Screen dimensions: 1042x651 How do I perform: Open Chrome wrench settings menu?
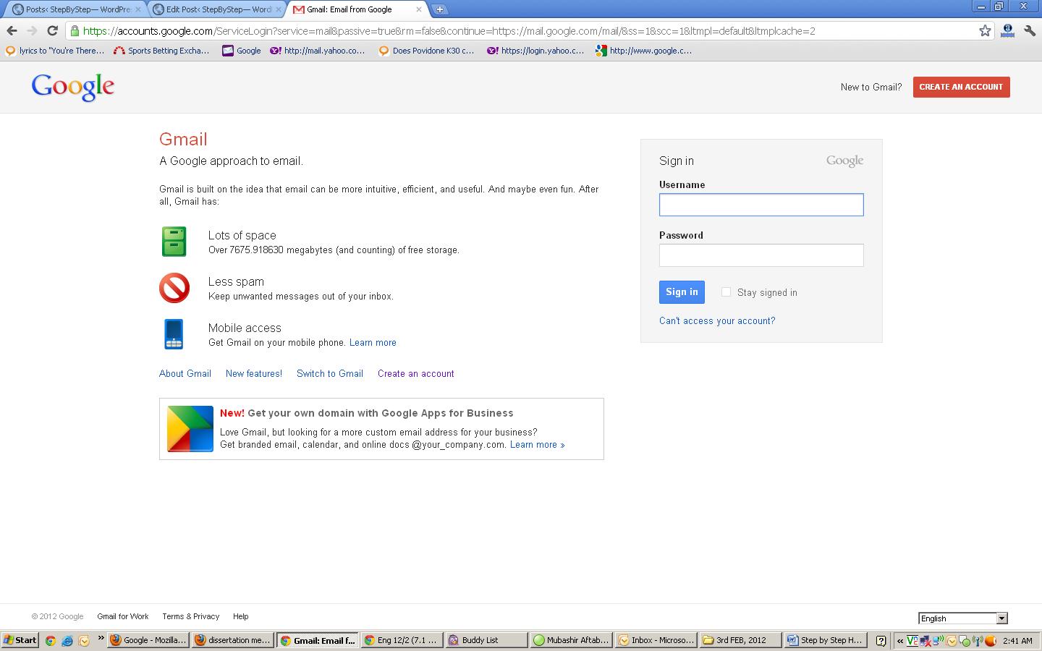point(1030,30)
